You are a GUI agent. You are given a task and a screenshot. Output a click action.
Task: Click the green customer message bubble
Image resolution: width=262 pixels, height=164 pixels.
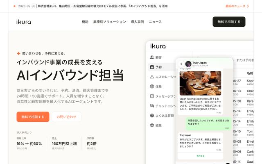tap(208, 124)
